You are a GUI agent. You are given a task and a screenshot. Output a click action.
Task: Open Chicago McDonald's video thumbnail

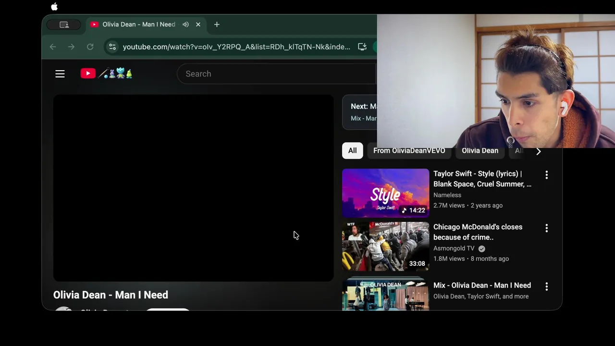coord(385,247)
